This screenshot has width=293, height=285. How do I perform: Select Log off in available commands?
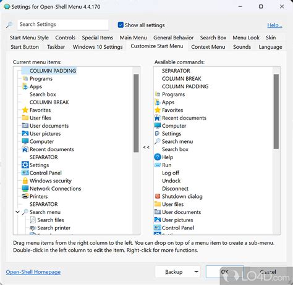tap(171, 173)
